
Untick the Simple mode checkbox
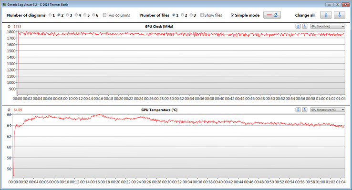pyautogui.click(x=233, y=15)
